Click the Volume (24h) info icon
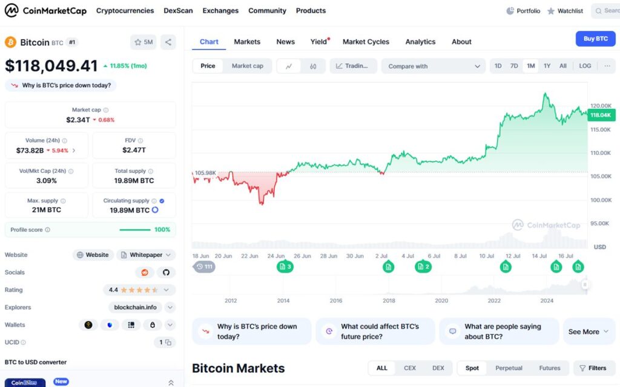Image resolution: width=620 pixels, height=387 pixels. point(64,140)
